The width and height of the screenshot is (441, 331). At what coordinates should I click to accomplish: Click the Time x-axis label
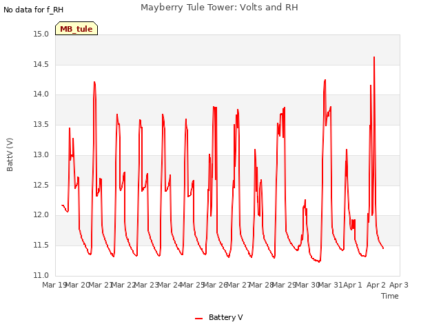coord(390,296)
